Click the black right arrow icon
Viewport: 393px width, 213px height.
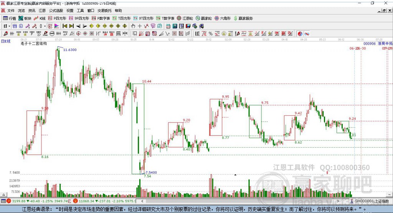85,26
